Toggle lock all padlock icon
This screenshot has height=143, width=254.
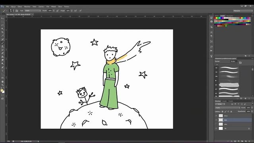click(231, 112)
